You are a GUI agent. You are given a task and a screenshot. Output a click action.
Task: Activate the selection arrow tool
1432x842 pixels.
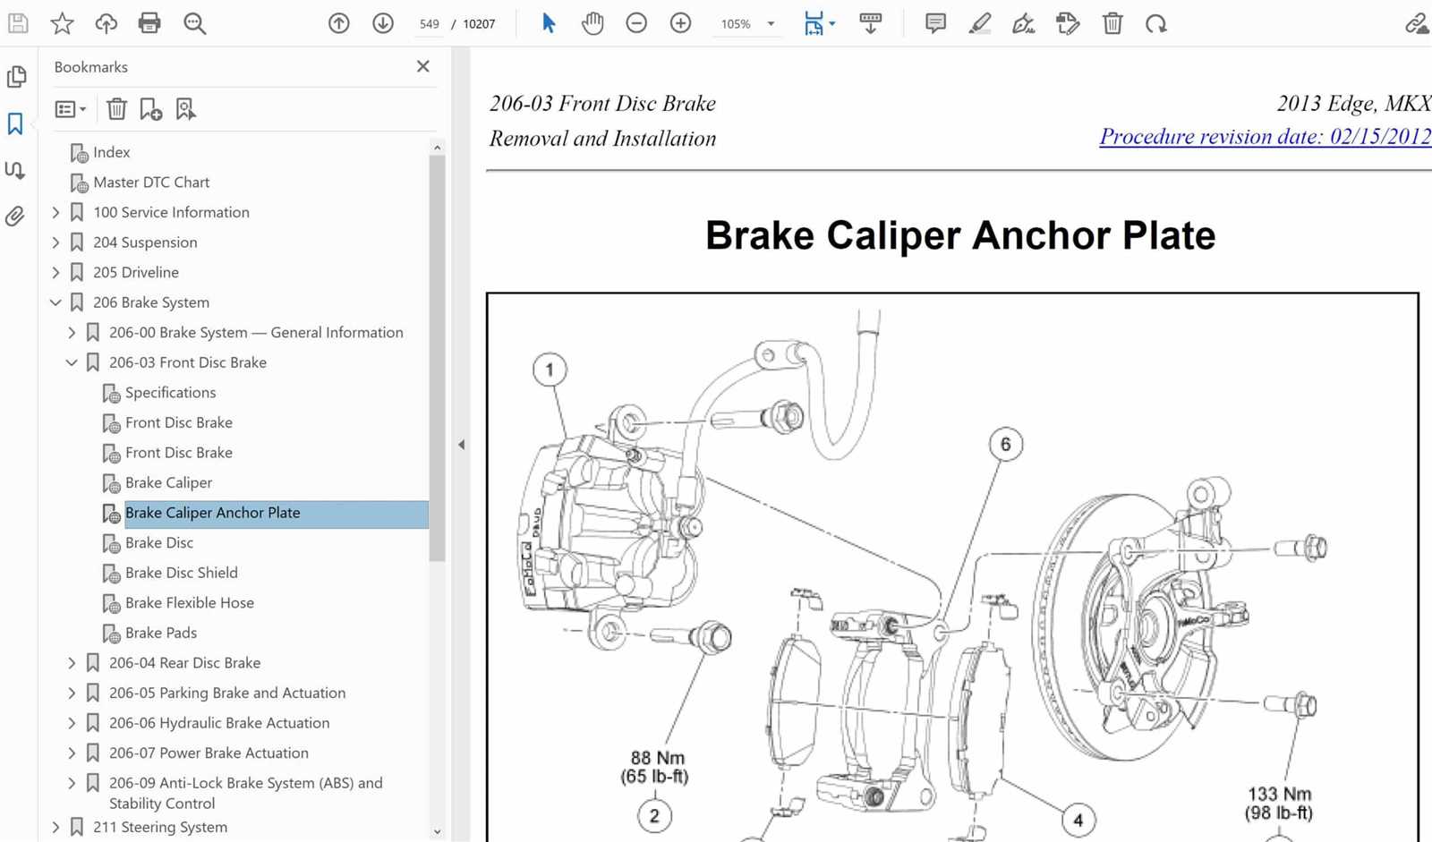(x=549, y=23)
